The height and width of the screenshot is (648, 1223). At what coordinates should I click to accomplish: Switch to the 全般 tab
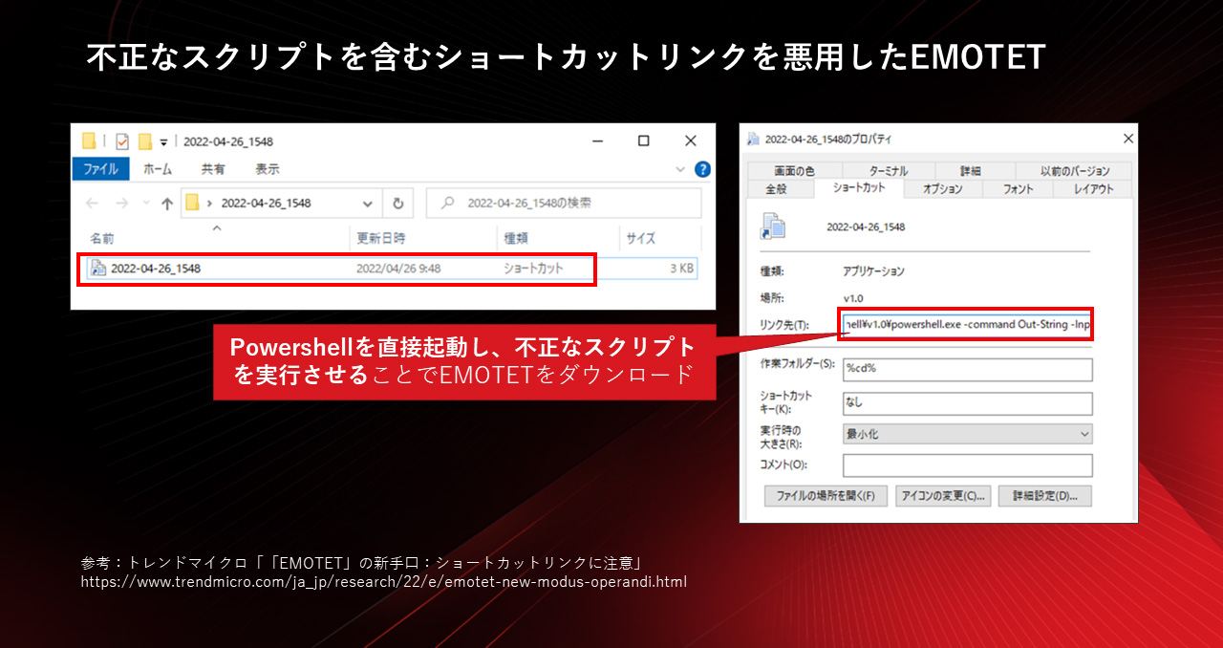(776, 189)
